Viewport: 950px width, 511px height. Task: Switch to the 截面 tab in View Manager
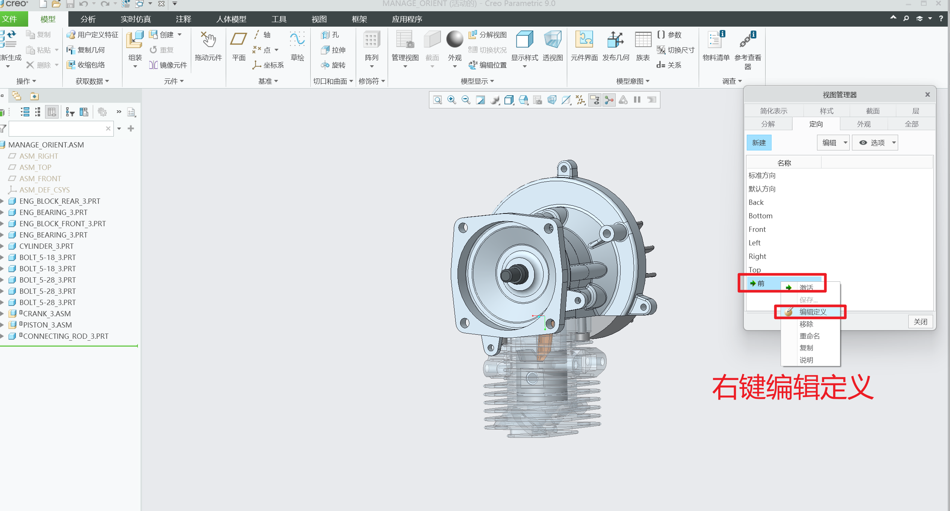873,111
